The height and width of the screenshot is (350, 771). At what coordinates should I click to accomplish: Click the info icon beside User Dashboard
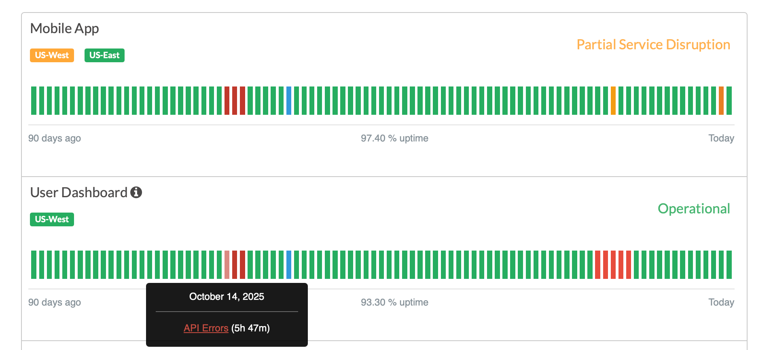pyautogui.click(x=136, y=192)
